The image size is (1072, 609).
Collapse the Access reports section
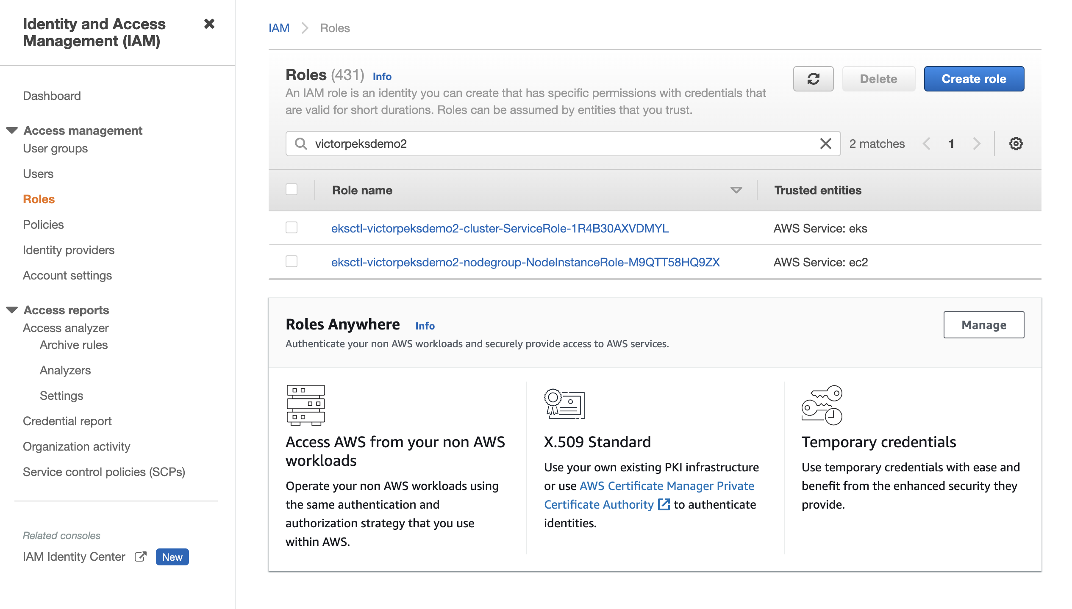pos(12,310)
